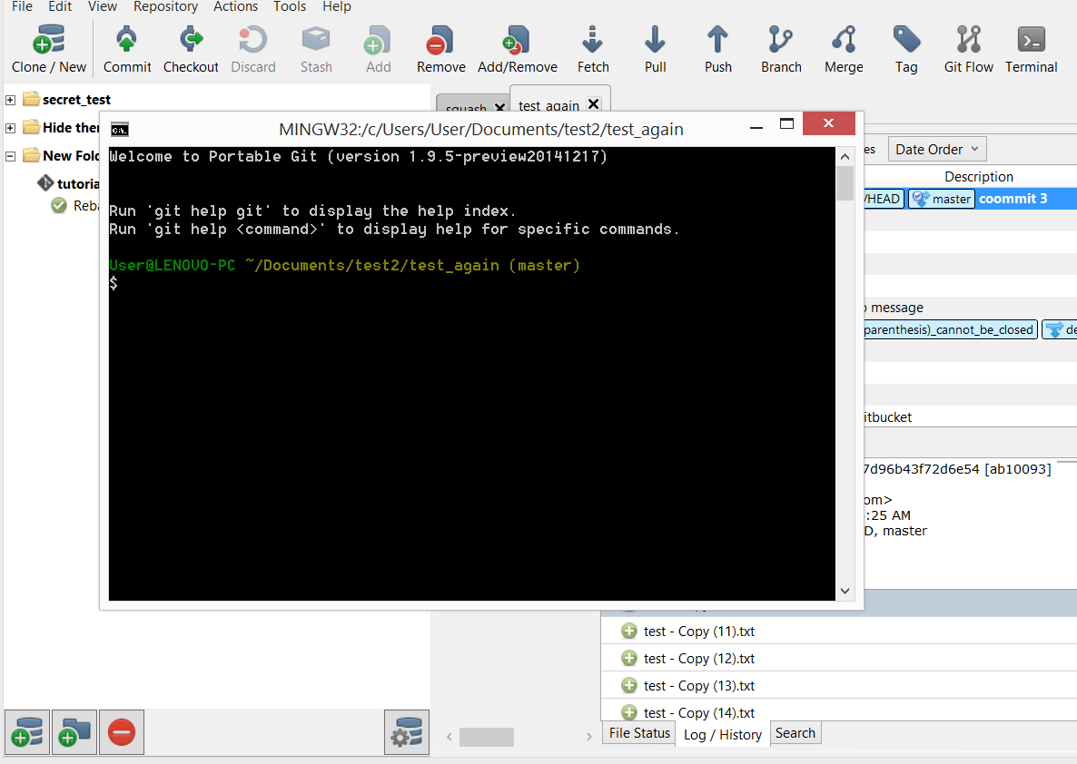
Task: Create a branch with the Branch icon
Action: [x=781, y=40]
